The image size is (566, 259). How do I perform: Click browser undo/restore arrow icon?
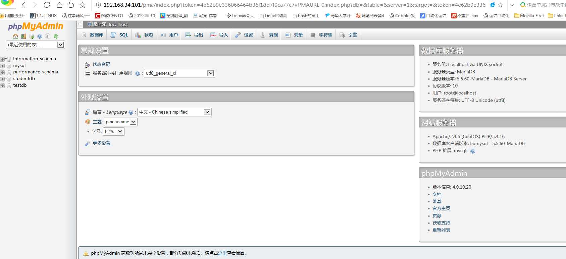[71, 5]
